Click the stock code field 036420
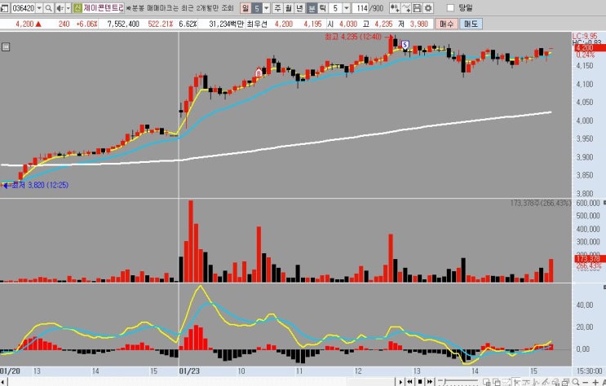The image size is (606, 386). coord(23,8)
